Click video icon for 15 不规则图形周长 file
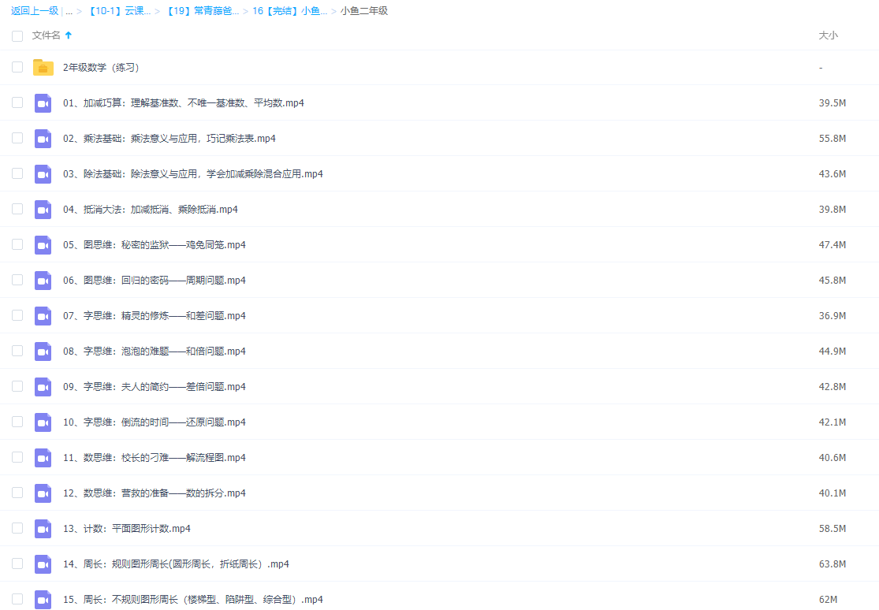This screenshot has height=610, width=879. 43,599
